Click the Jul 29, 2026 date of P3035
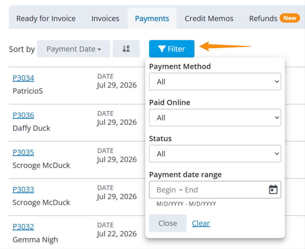305x249 pixels. point(117,159)
